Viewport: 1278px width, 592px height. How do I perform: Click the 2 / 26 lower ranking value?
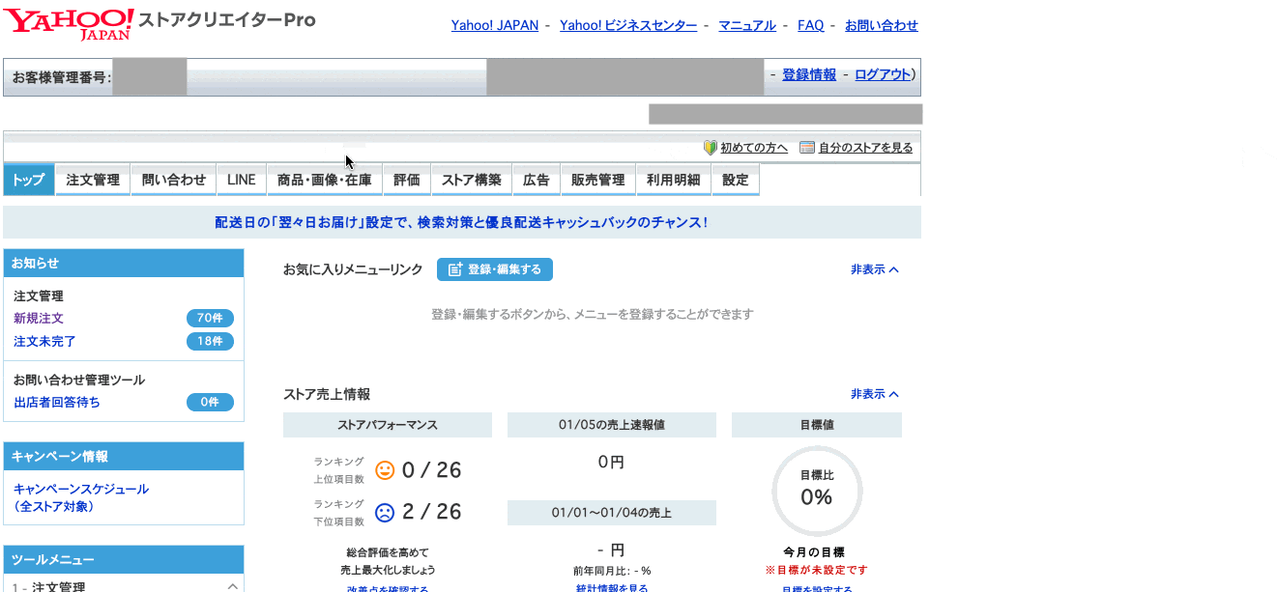point(431,512)
